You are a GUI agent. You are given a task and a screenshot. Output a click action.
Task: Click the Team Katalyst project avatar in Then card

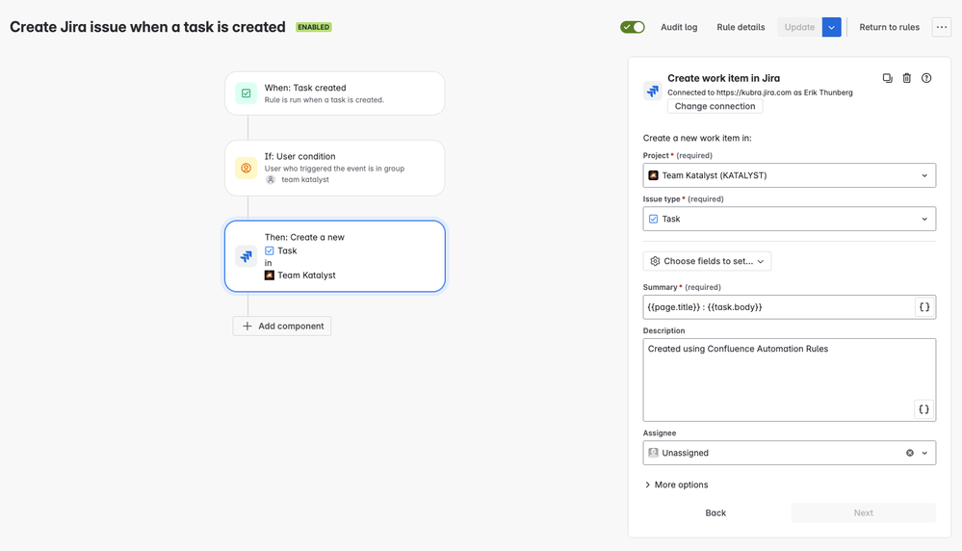pos(270,275)
